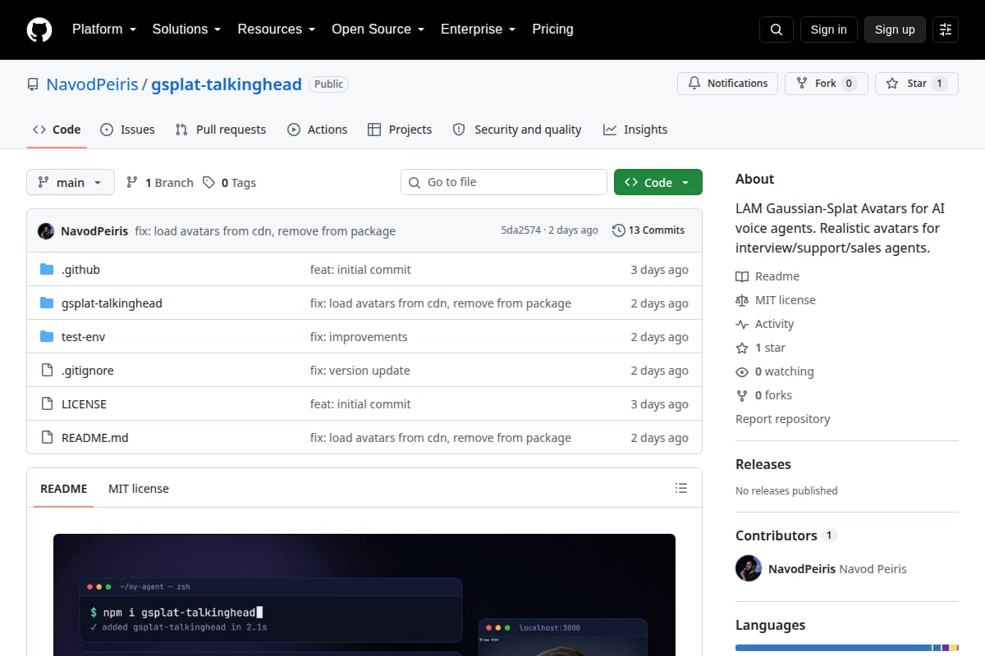Viewport: 985px width, 656px height.
Task: Star the gsplat-talkinghead repository
Action: coord(917,84)
